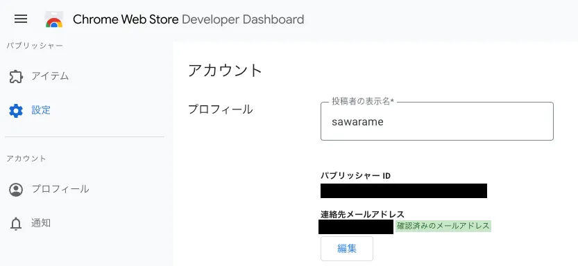This screenshot has height=266, width=578.
Task: Click the Chrome Web Store Developer Dashboard title
Action: pos(188,19)
